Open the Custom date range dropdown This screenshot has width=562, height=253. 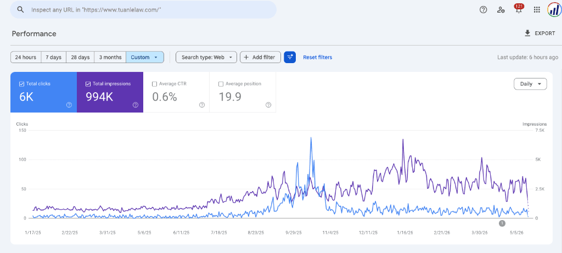[145, 57]
